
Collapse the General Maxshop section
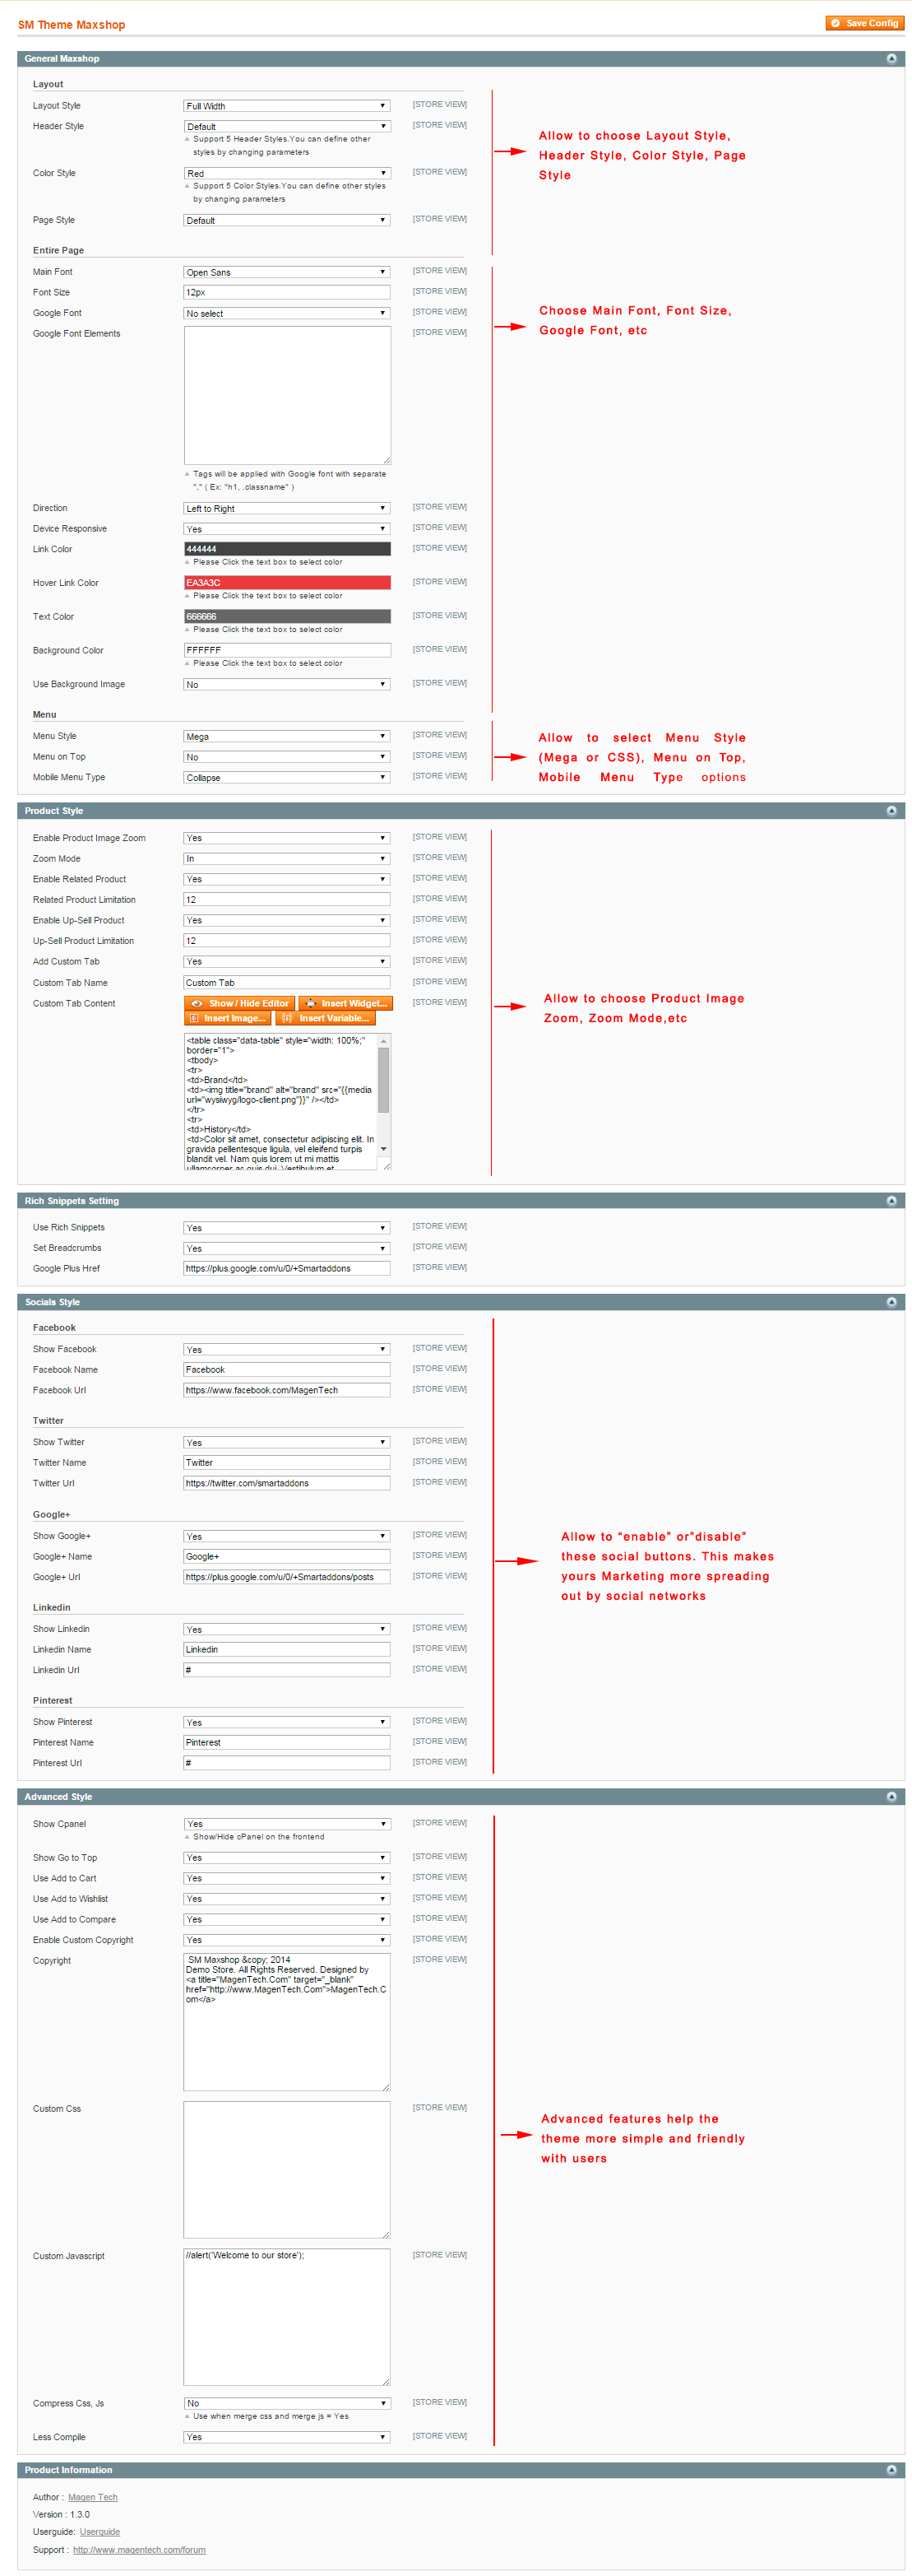point(891,59)
